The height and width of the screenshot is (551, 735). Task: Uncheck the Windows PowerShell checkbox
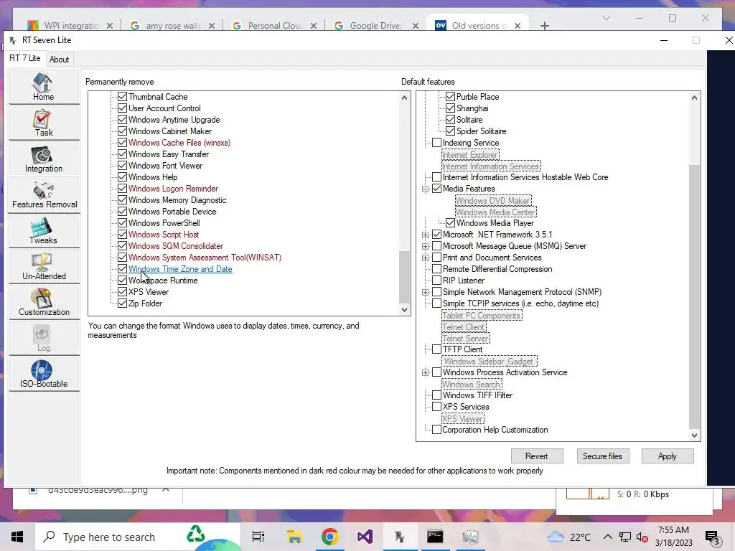tap(122, 223)
